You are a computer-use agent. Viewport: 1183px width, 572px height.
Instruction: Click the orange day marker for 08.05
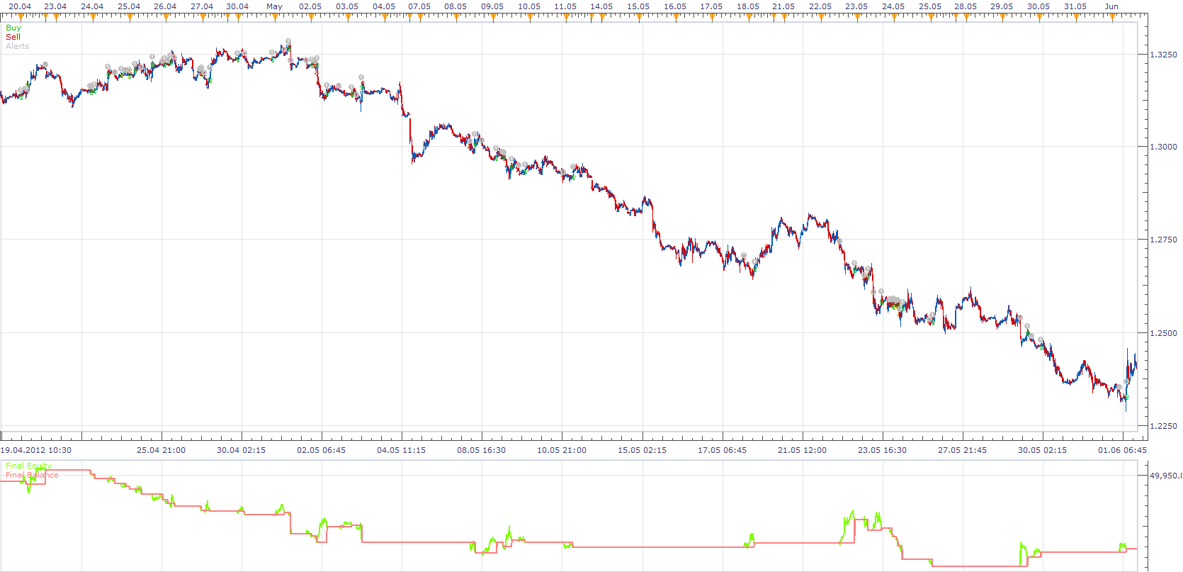456,17
